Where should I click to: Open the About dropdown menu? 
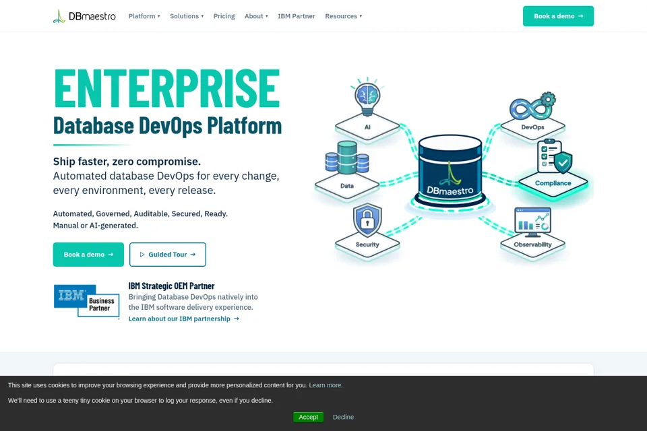256,16
